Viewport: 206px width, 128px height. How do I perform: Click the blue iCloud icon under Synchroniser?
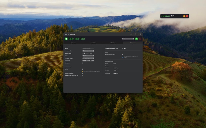point(123,57)
